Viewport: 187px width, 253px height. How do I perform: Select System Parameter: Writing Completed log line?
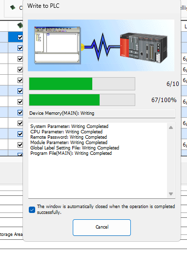click(69, 126)
